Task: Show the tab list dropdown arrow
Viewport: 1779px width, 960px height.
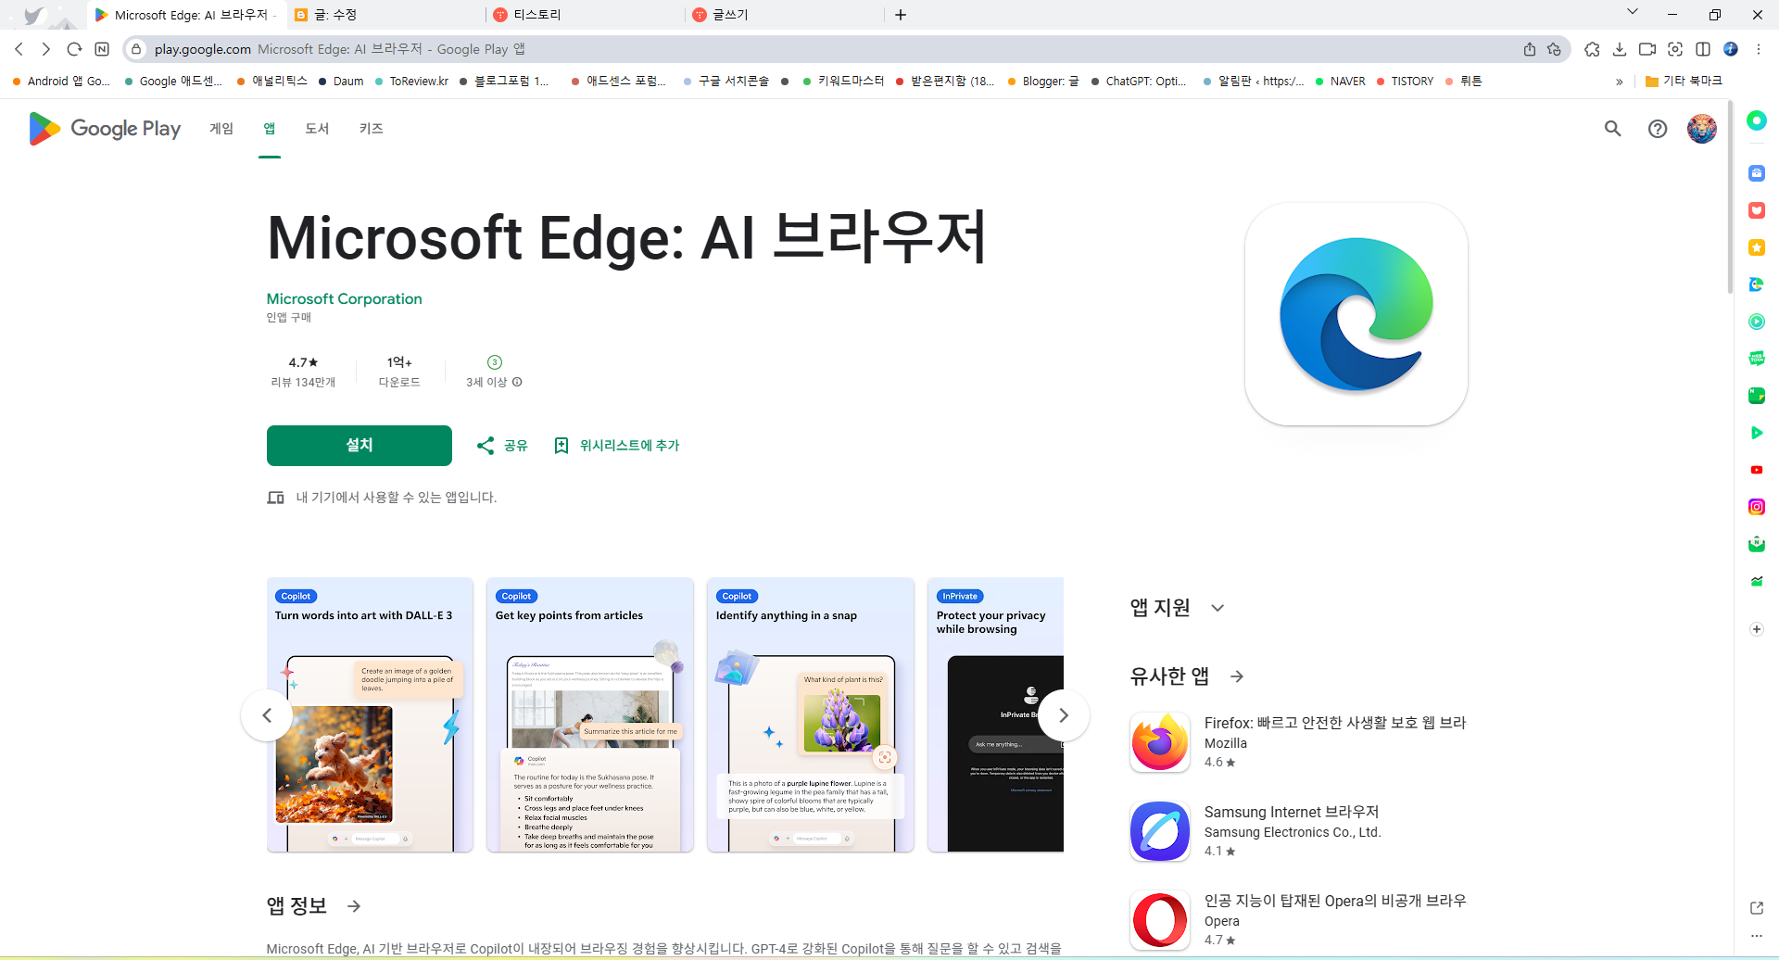Action: click(x=1633, y=12)
